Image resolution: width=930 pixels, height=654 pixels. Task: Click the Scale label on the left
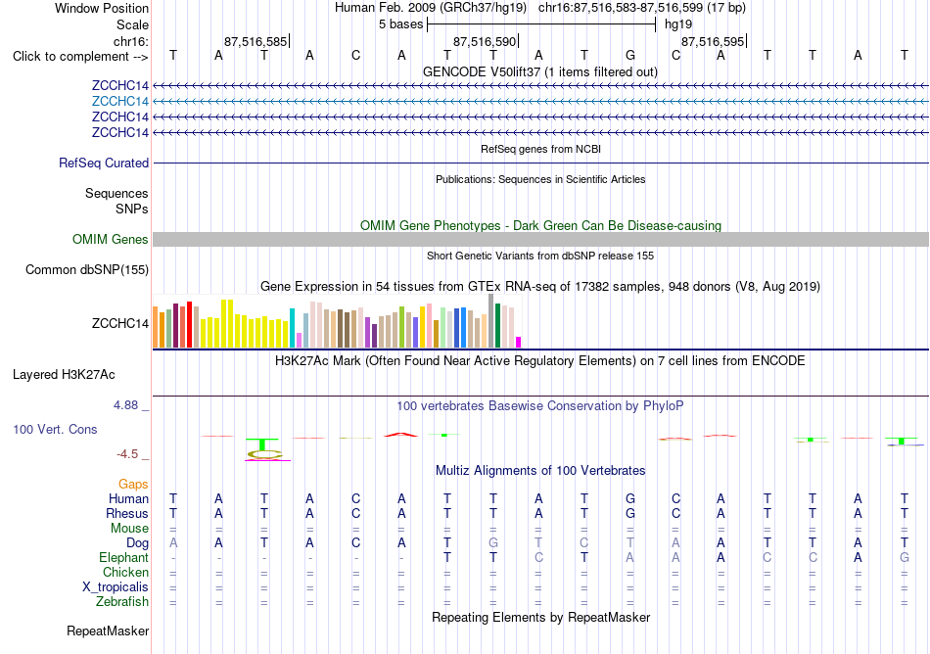click(x=132, y=24)
